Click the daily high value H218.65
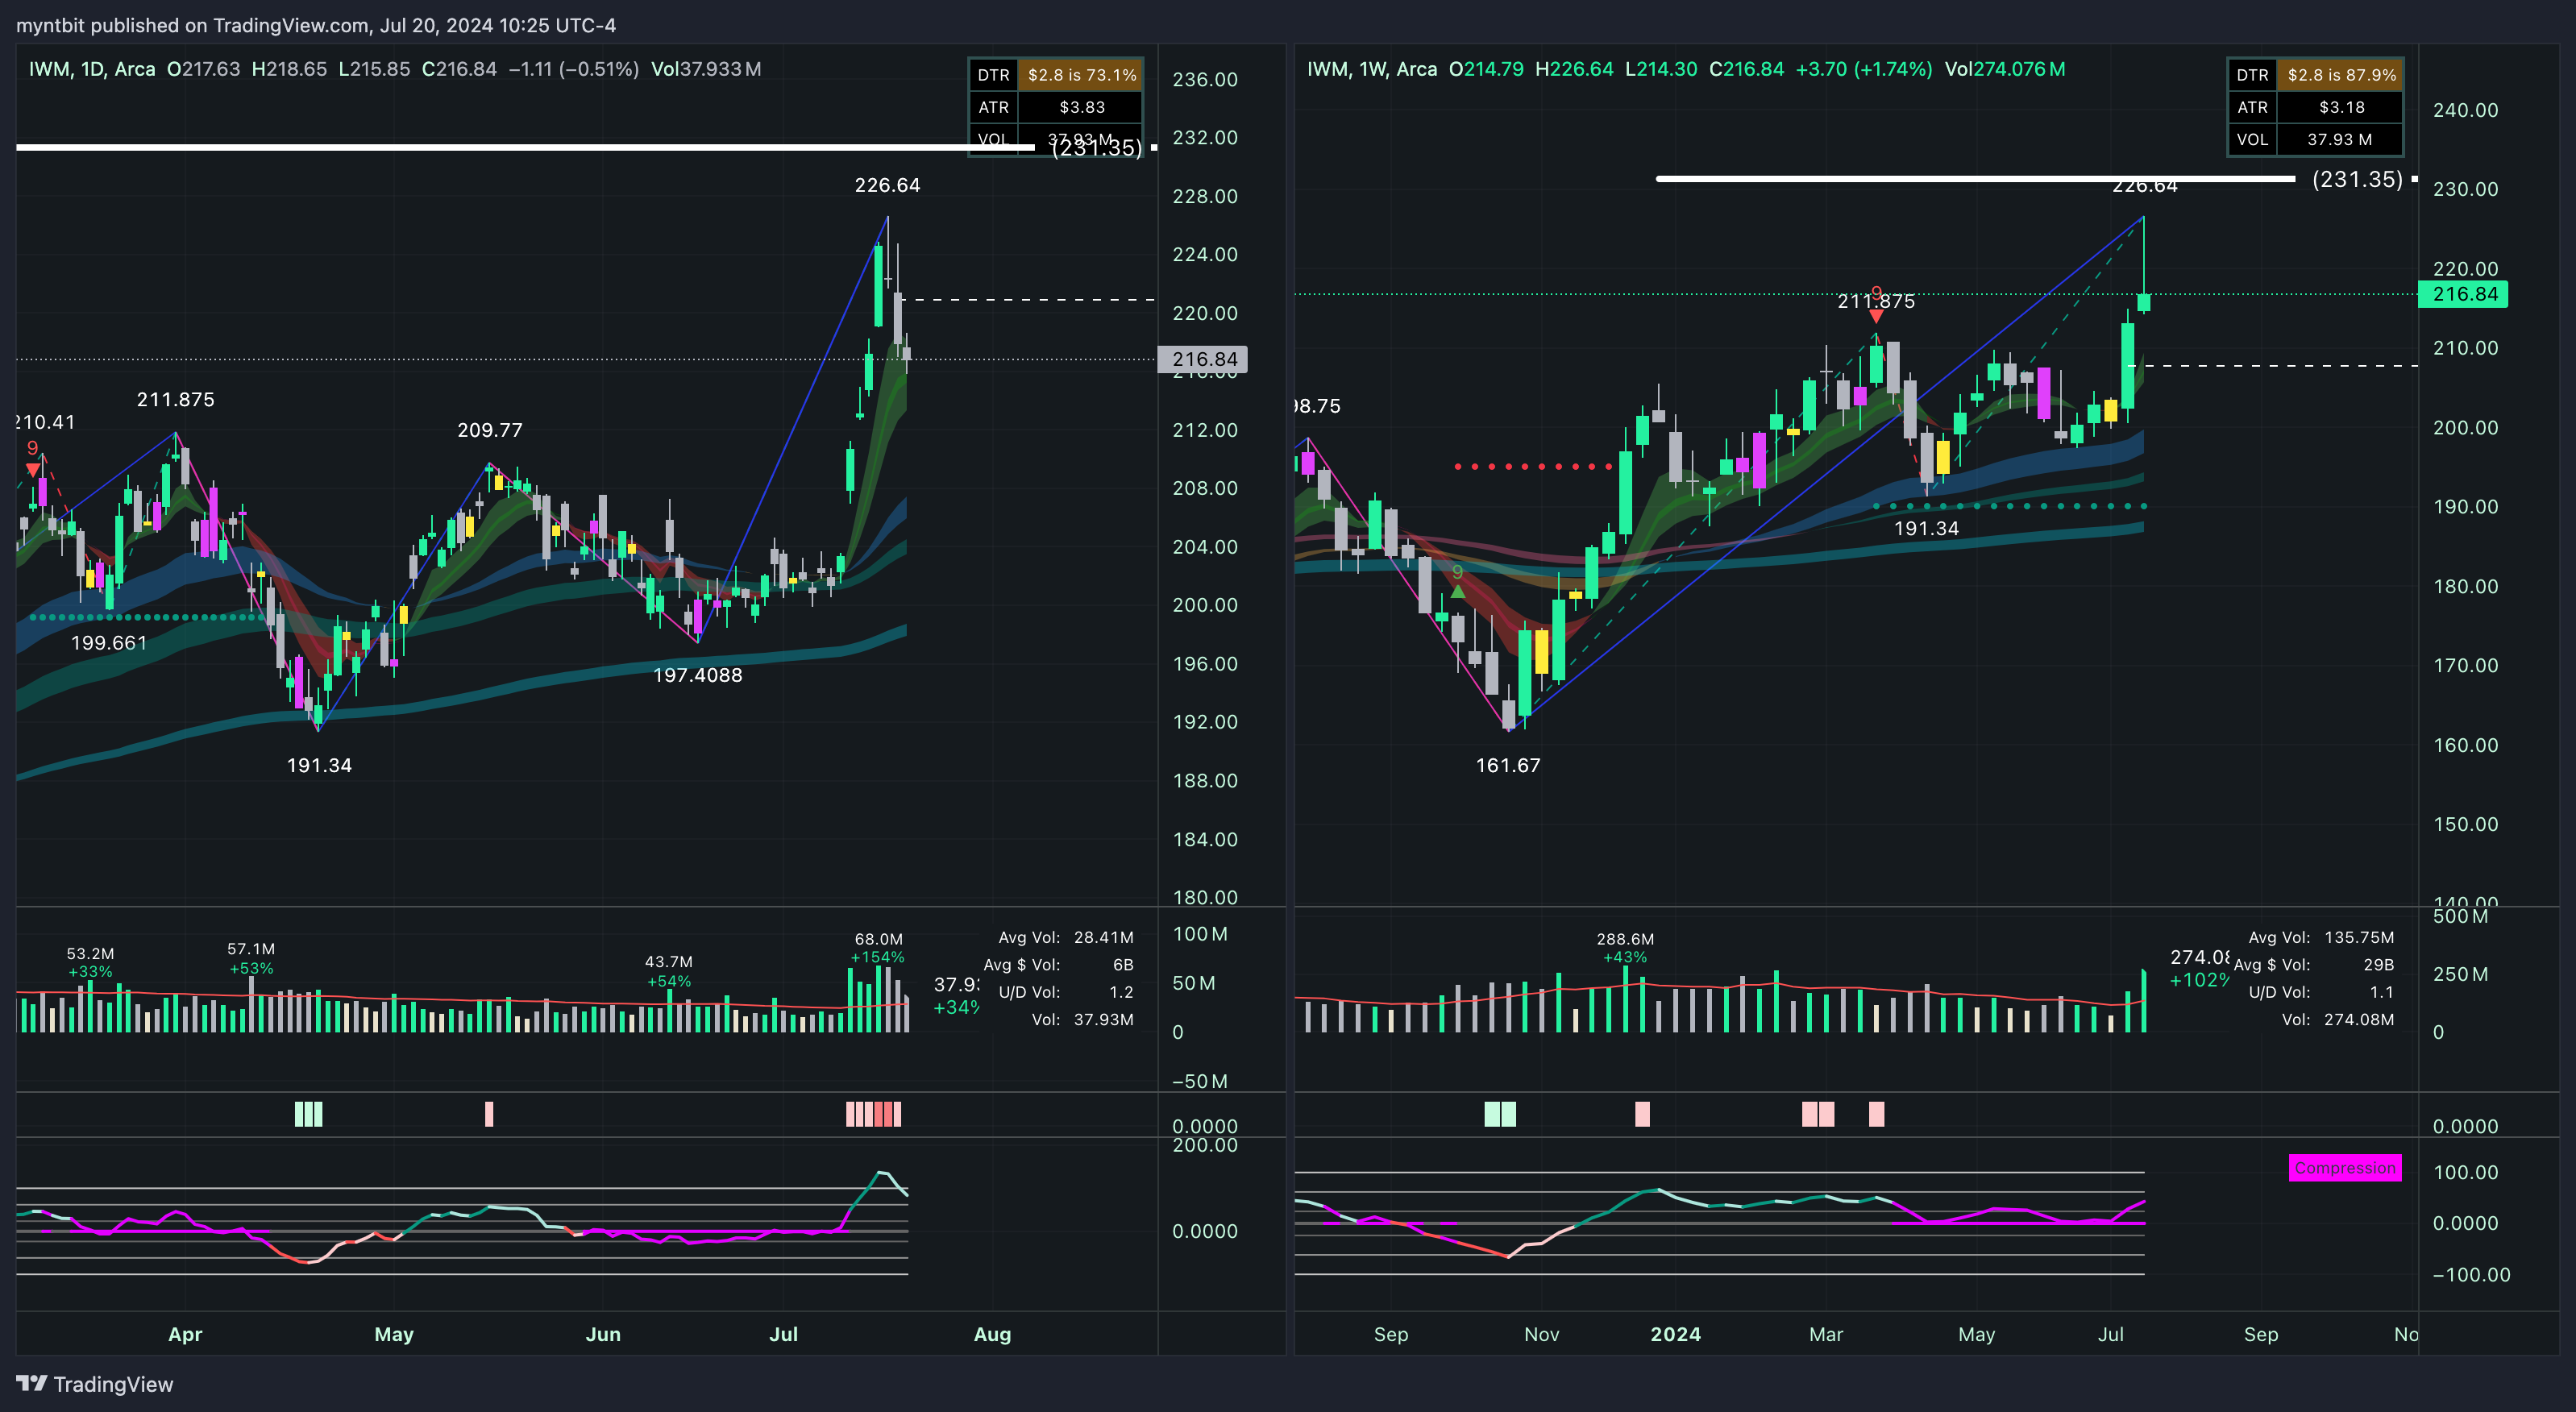Image resolution: width=2576 pixels, height=1412 pixels. [289, 69]
